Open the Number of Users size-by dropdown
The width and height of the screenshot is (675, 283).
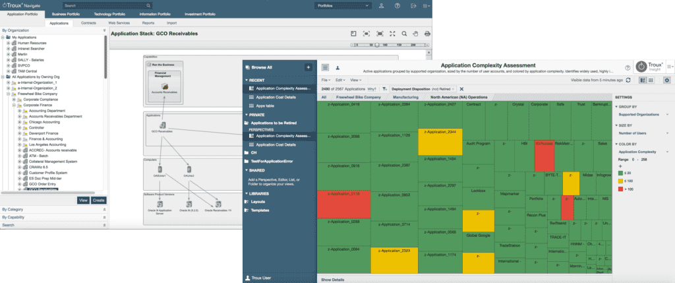643,133
